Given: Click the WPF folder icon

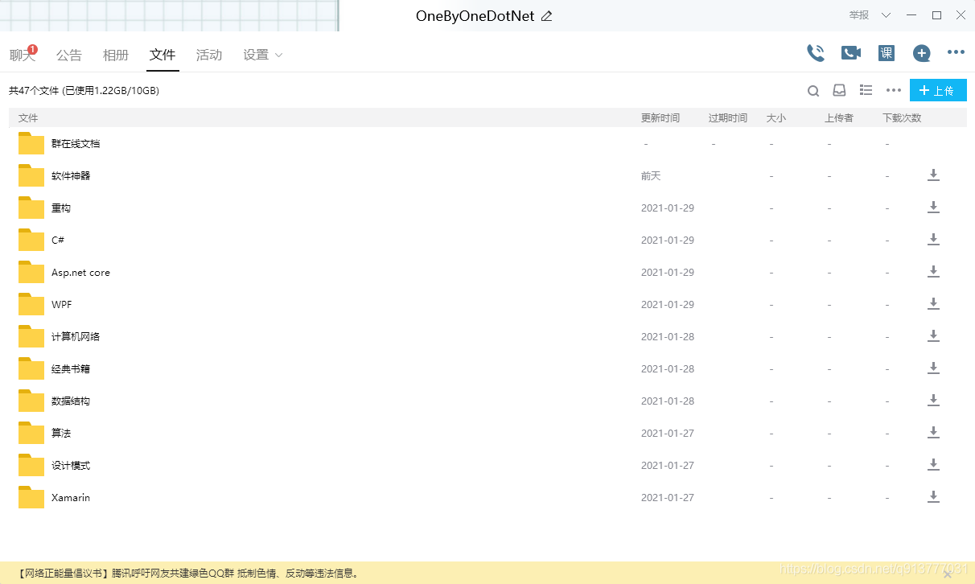Looking at the screenshot, I should (31, 304).
